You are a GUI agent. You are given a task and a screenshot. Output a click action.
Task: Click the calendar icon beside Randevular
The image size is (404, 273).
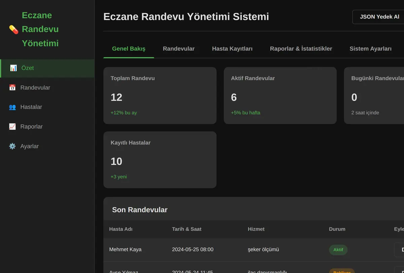(x=12, y=88)
